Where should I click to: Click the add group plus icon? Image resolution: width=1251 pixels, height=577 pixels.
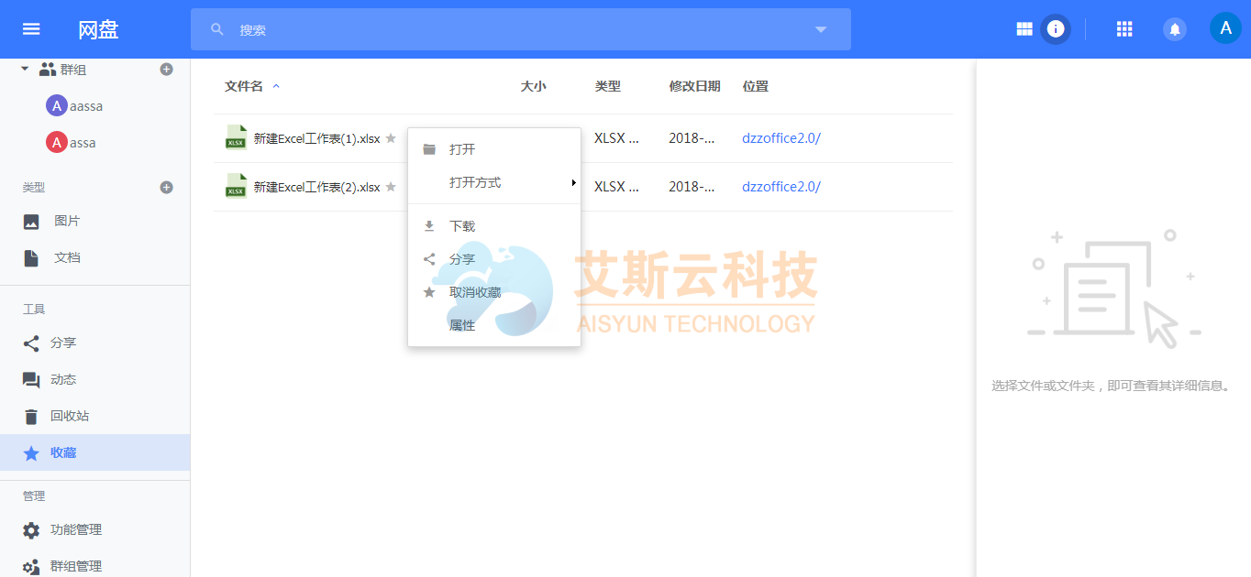166,70
